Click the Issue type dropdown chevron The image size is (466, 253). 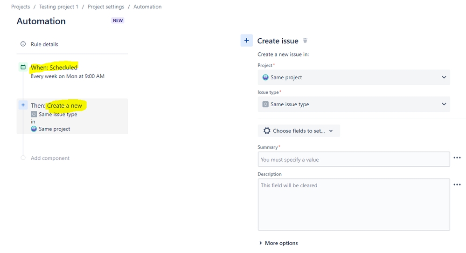click(444, 104)
